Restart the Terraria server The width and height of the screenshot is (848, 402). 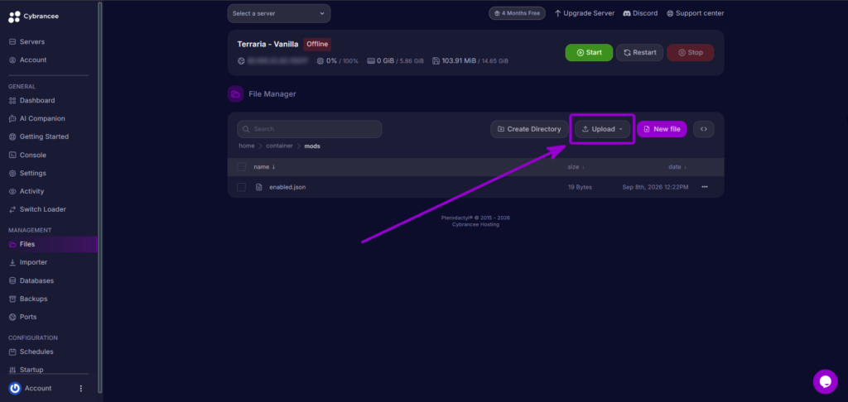[x=640, y=52]
